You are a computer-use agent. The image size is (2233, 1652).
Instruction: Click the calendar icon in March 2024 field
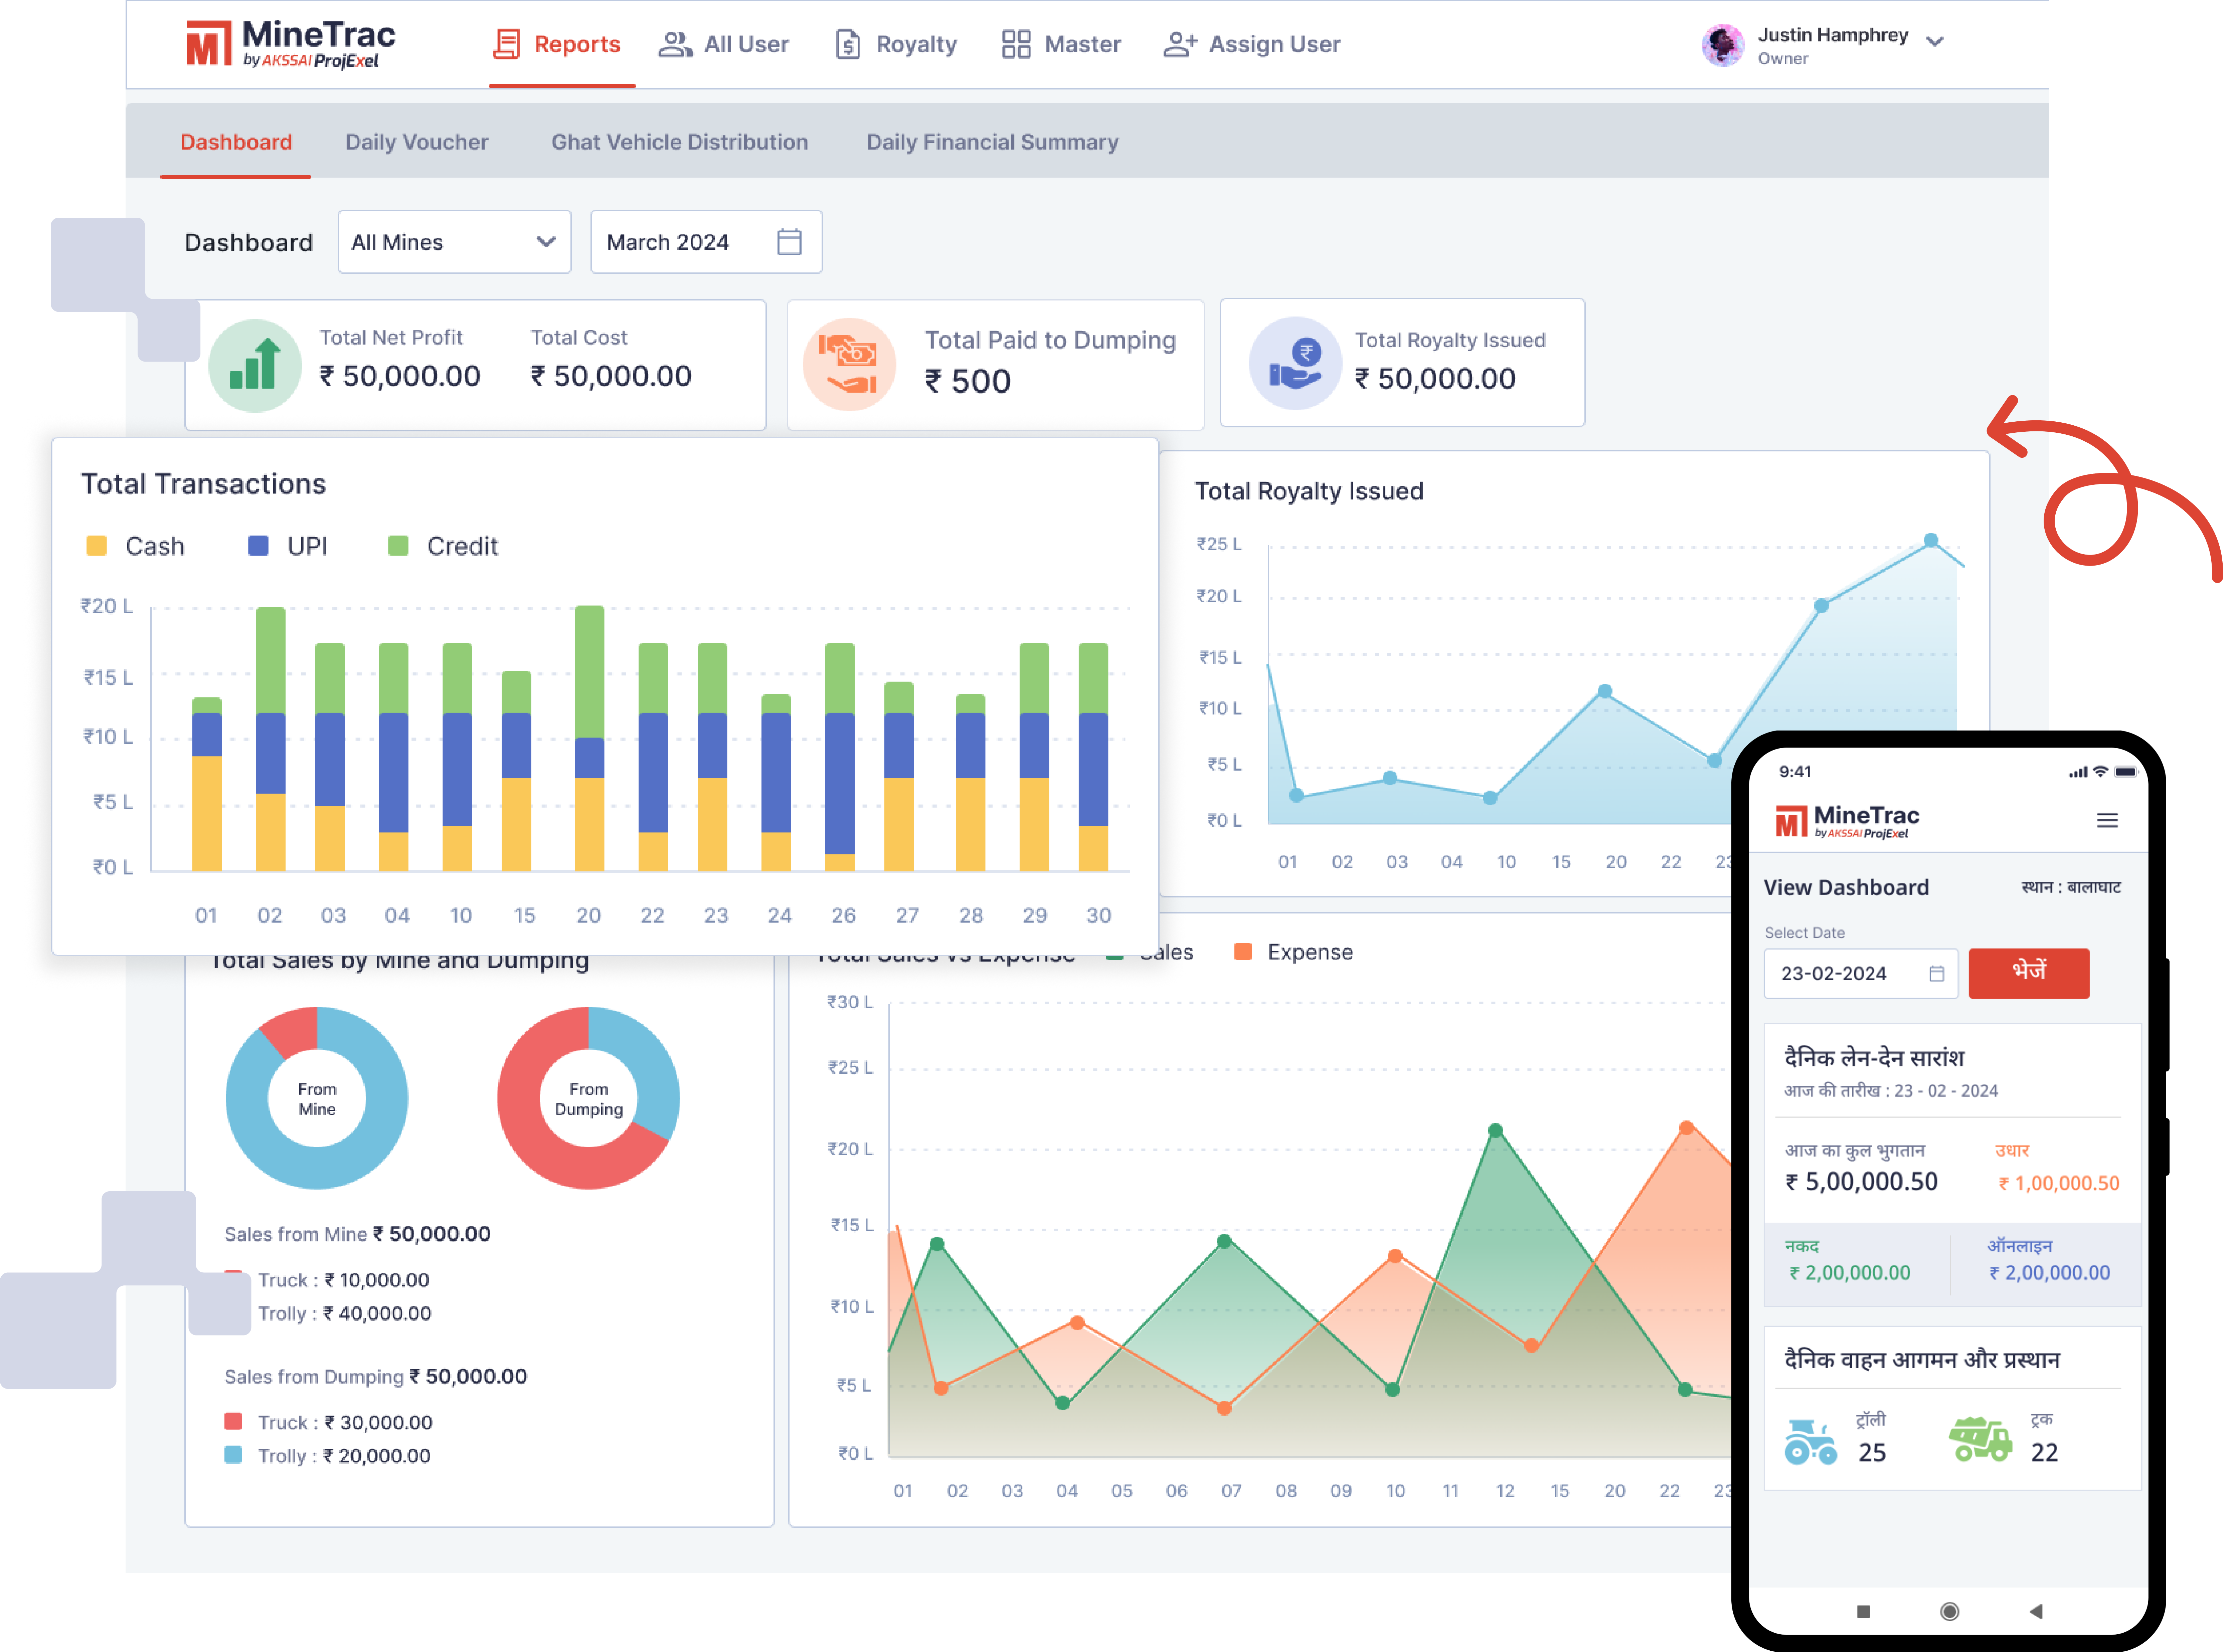pyautogui.click(x=789, y=242)
